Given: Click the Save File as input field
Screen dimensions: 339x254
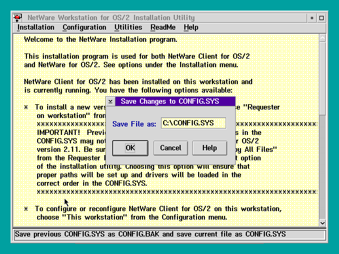Looking at the screenshot, I should (x=193, y=123).
